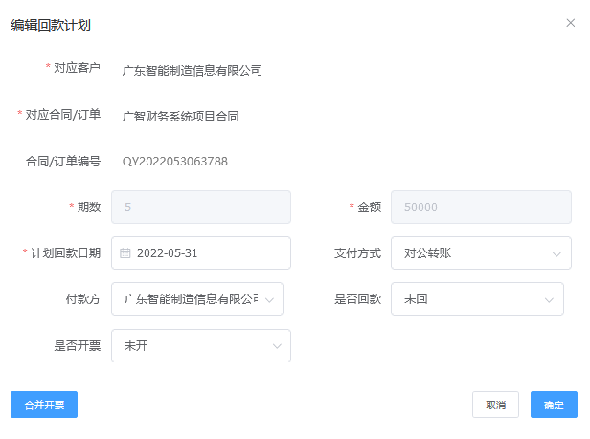Click the 是否开票 chevron arrow
The width and height of the screenshot is (590, 439).
(277, 345)
